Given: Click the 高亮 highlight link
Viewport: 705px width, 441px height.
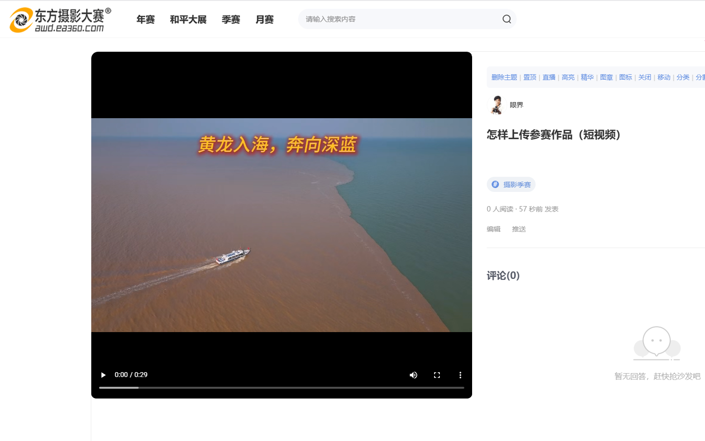Looking at the screenshot, I should pyautogui.click(x=568, y=77).
